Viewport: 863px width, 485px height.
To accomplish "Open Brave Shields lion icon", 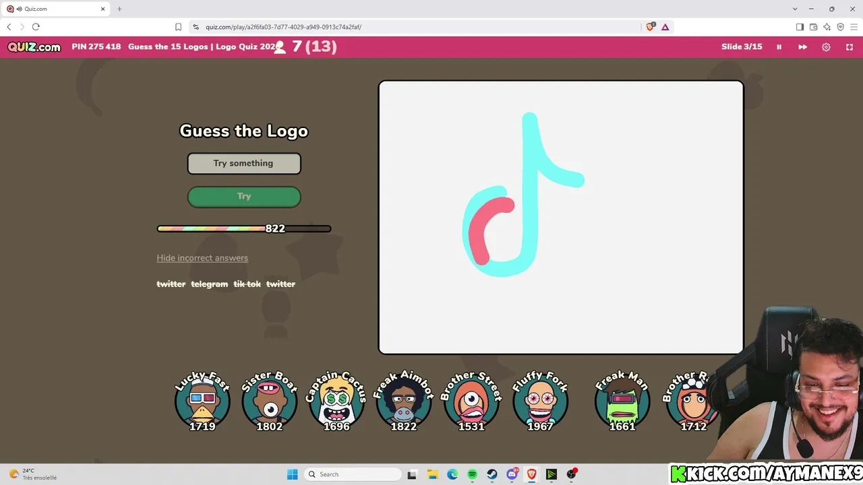I will point(650,27).
